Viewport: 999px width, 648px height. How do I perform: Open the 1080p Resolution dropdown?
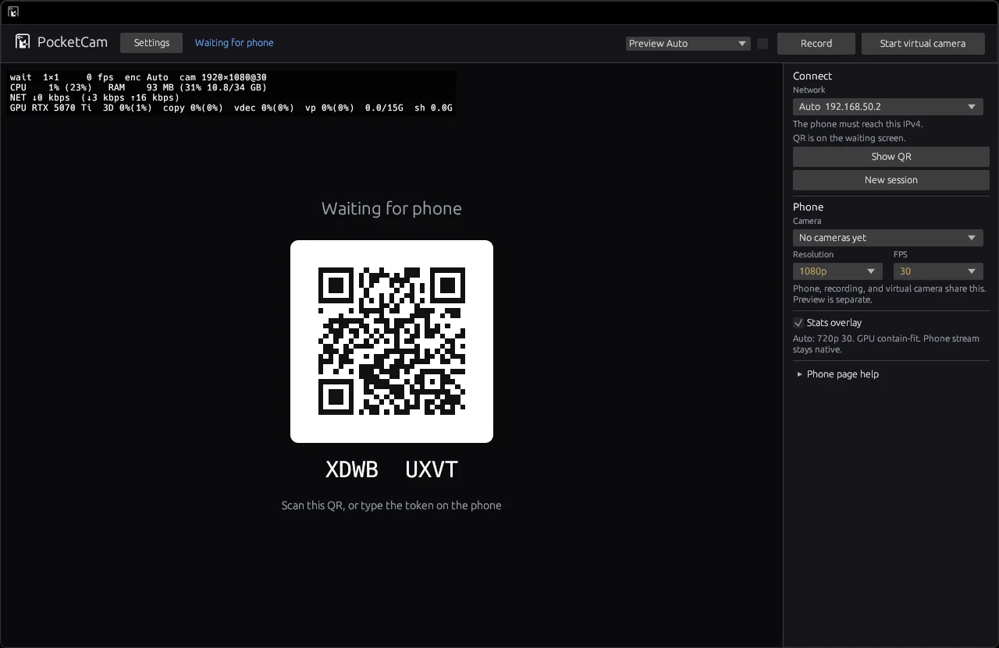pyautogui.click(x=837, y=271)
